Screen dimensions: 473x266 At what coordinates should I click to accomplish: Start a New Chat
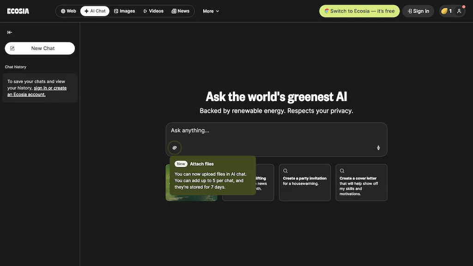pos(40,48)
